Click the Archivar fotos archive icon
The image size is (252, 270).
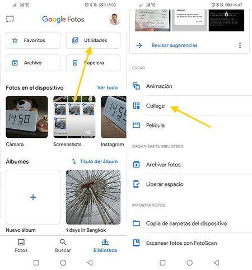[136, 165]
